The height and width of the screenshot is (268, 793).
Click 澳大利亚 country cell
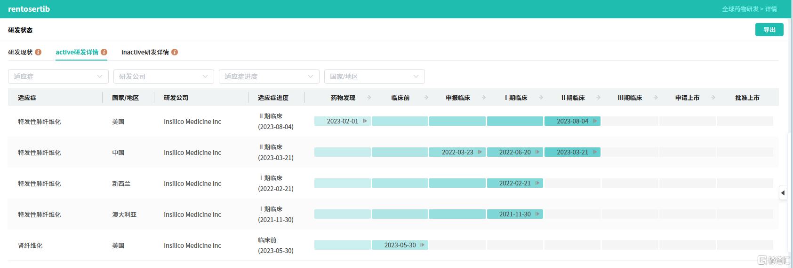(x=124, y=214)
